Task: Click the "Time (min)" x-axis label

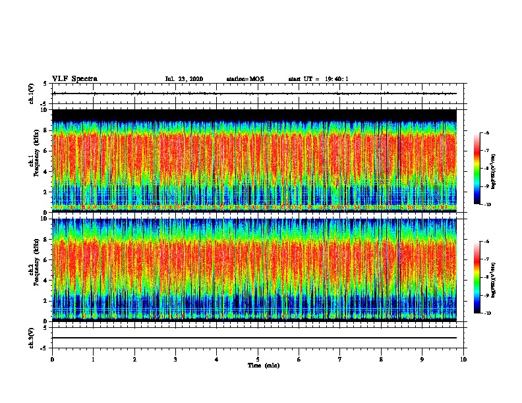Action: (x=264, y=365)
